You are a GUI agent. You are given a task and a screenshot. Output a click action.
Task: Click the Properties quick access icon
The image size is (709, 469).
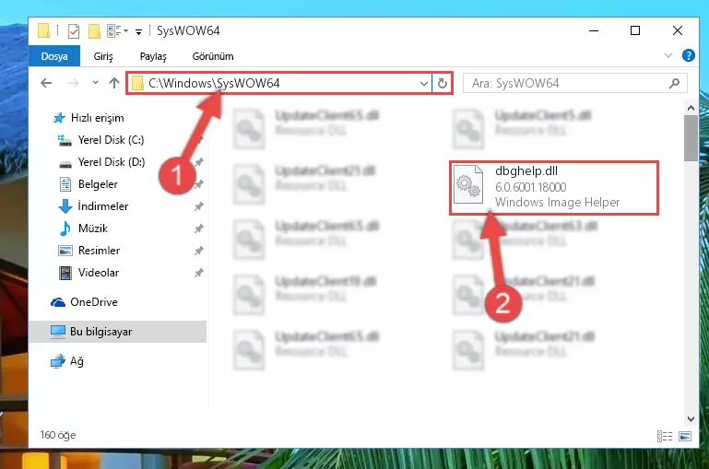click(74, 30)
